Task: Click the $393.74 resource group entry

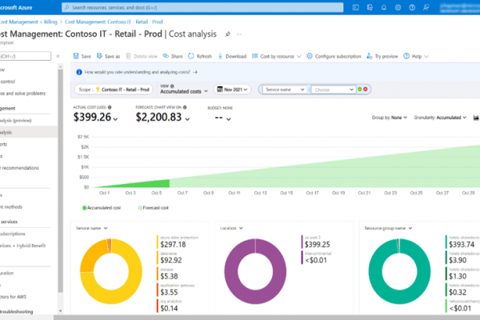Action: [462, 242]
